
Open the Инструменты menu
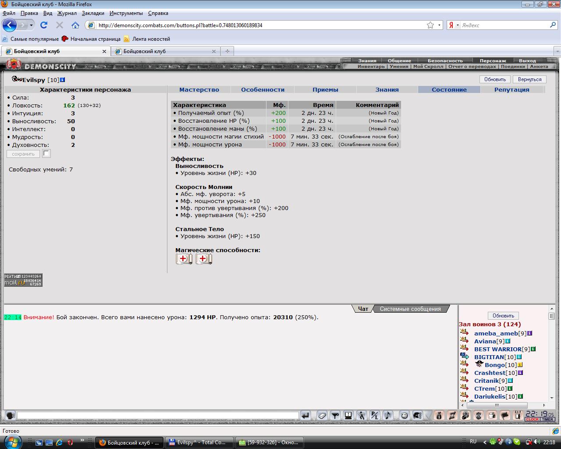pyautogui.click(x=126, y=13)
